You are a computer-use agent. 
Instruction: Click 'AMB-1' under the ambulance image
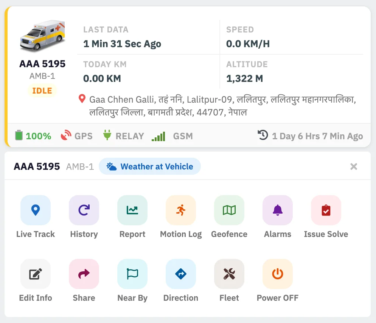click(x=42, y=76)
